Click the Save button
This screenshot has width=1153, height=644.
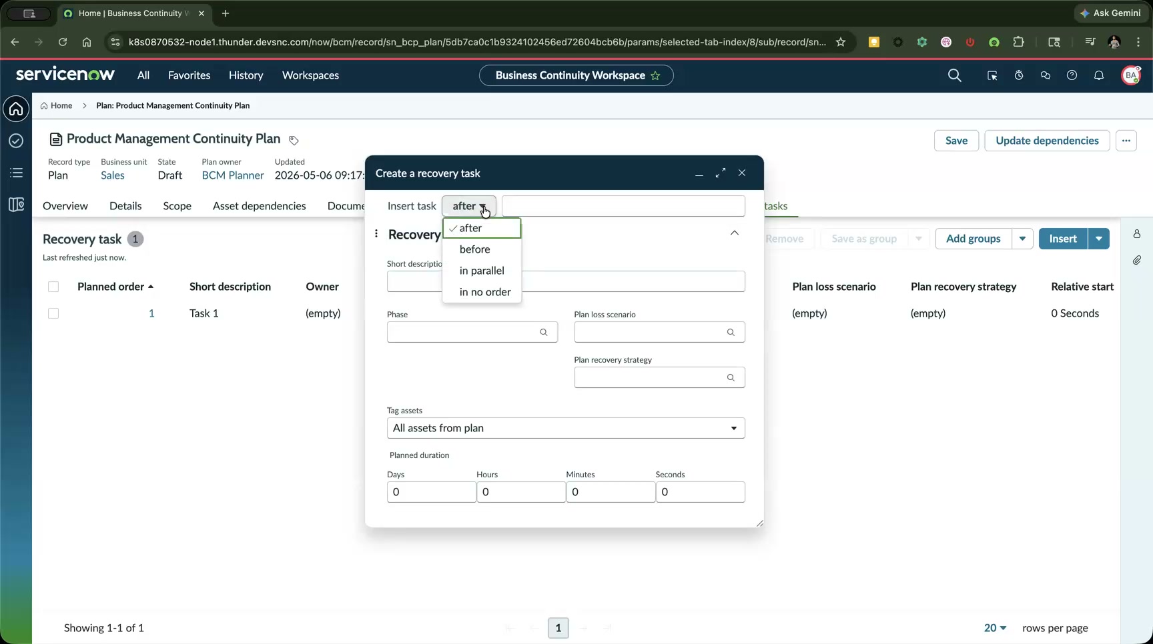956,141
